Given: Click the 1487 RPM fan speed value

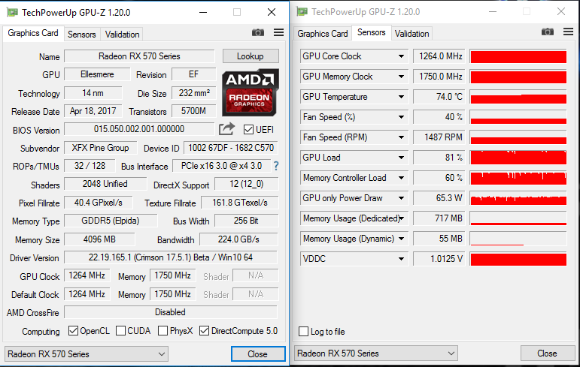Looking at the screenshot, I should pyautogui.click(x=439, y=137).
